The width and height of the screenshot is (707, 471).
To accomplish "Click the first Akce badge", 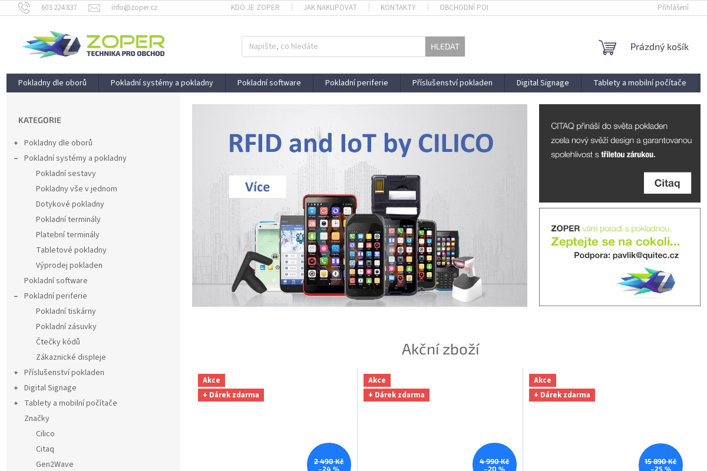I will click(212, 380).
